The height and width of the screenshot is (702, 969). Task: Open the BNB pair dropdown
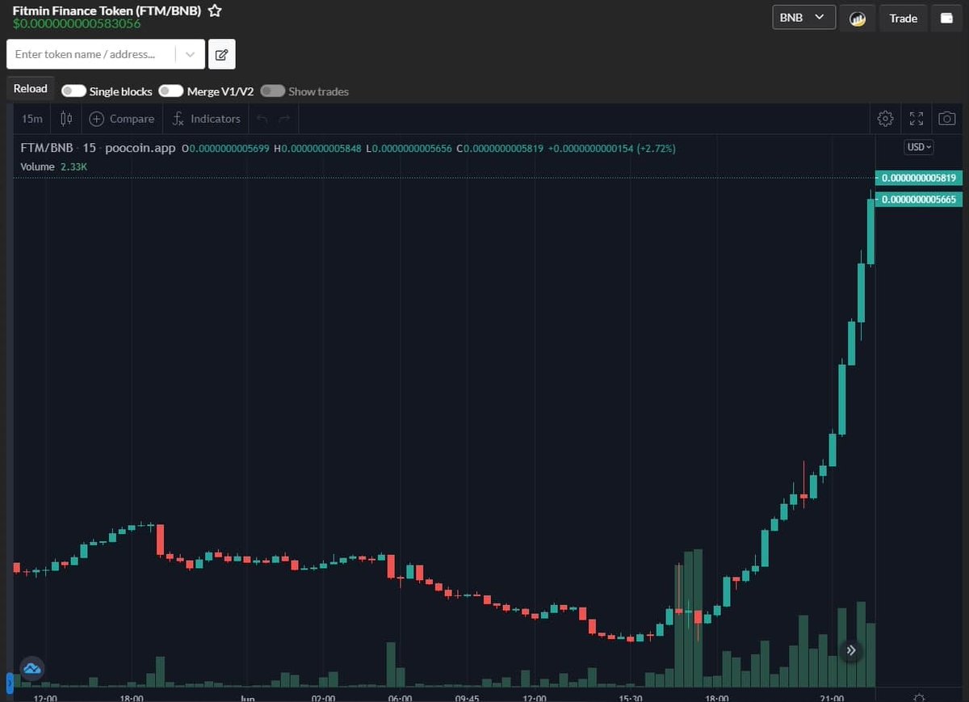coord(803,17)
